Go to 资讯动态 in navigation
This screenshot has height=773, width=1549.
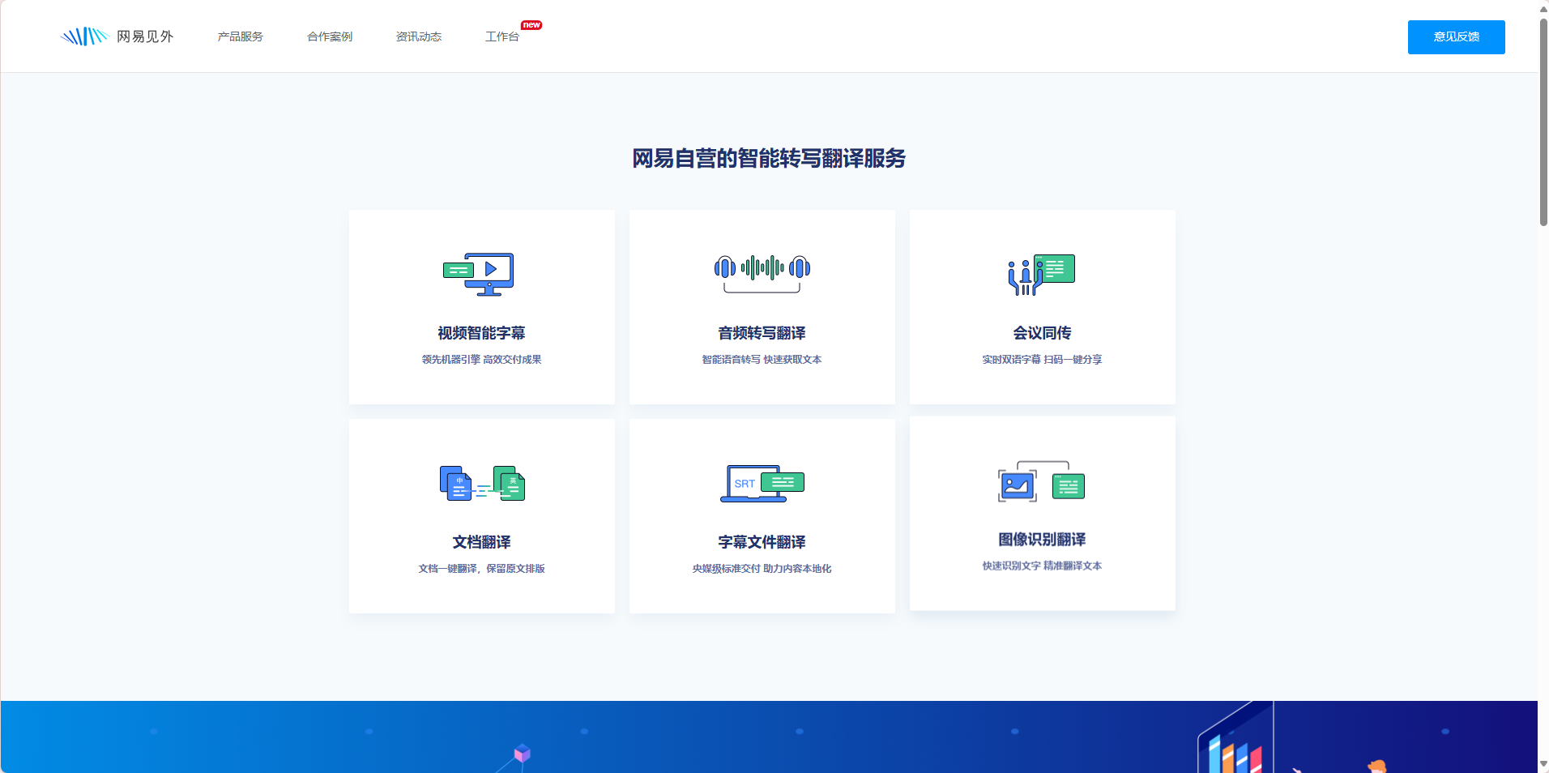click(419, 36)
